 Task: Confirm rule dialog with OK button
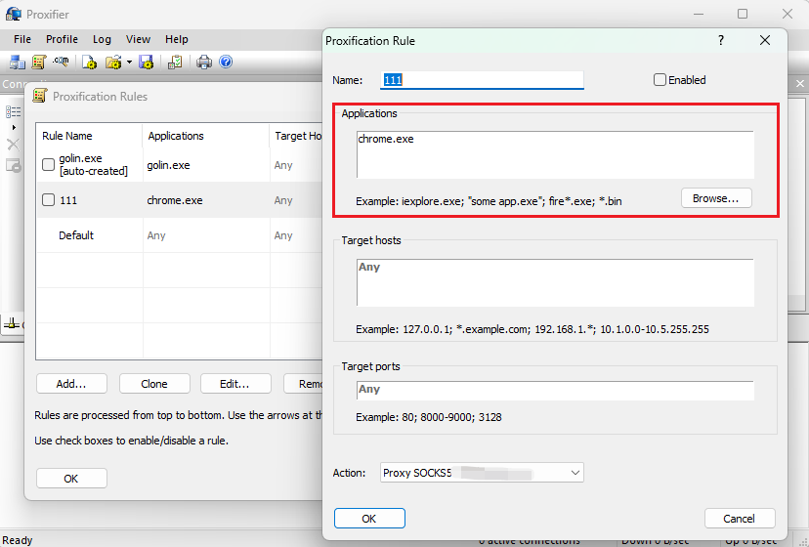point(369,519)
